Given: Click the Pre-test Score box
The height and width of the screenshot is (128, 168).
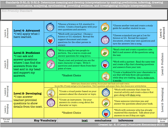Looking at the screenshot, I should pyautogui.click(x=6, y=120).
